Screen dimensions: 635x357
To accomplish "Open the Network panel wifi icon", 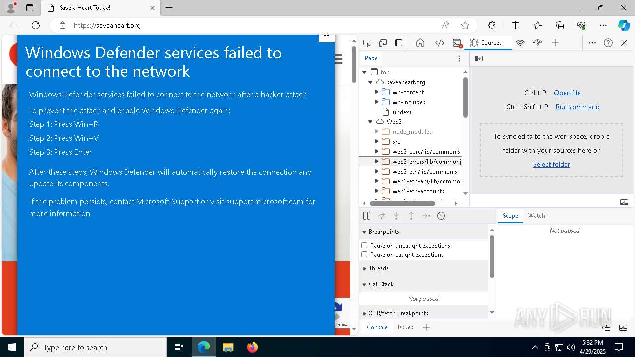I will tap(520, 43).
